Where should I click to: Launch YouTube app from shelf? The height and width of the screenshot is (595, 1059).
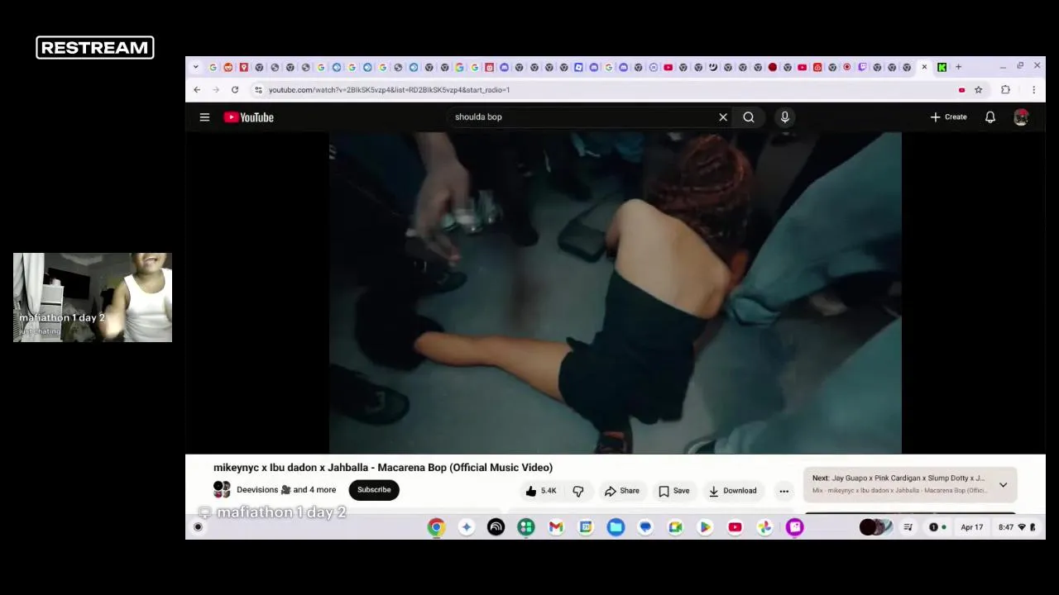(735, 527)
